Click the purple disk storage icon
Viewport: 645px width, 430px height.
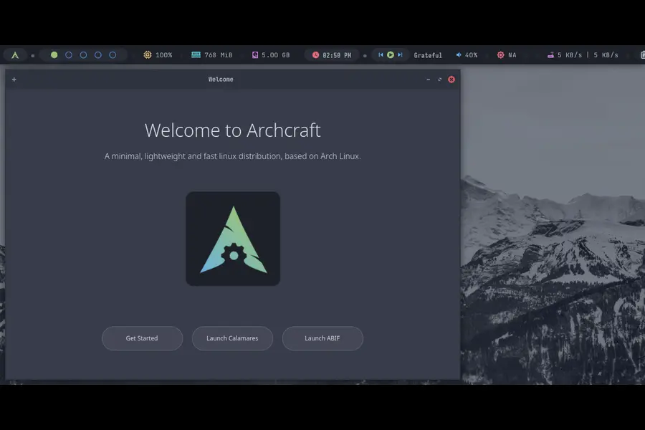point(255,54)
